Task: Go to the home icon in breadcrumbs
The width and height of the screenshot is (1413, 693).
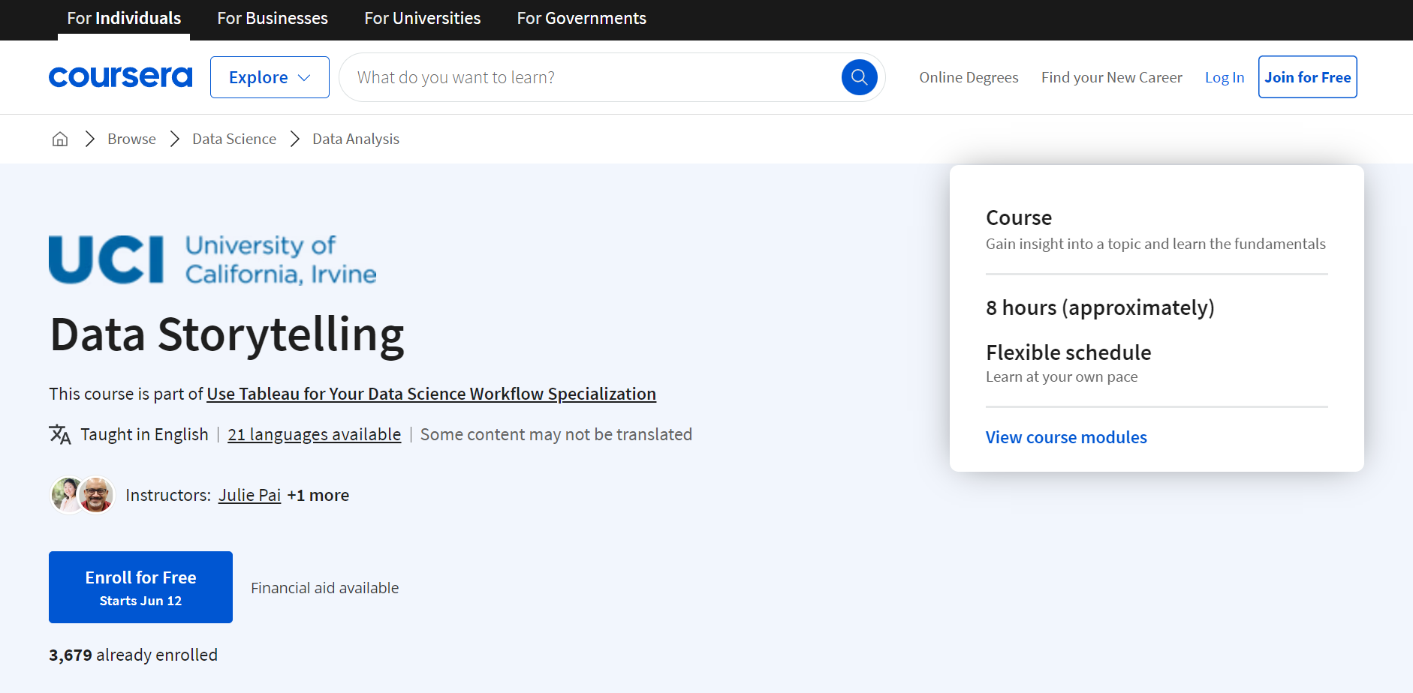Action: pyautogui.click(x=60, y=139)
